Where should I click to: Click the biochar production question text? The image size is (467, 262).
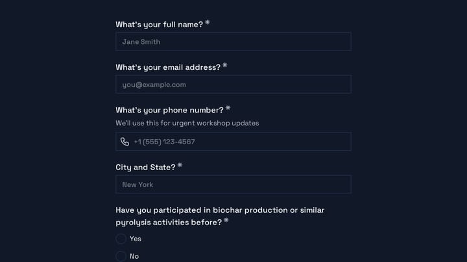coord(220,216)
